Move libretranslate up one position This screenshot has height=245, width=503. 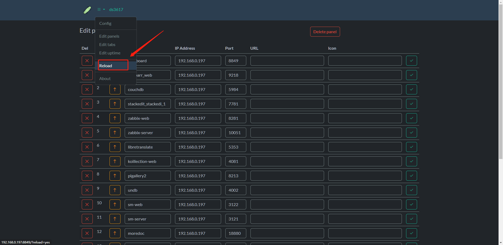click(115, 147)
